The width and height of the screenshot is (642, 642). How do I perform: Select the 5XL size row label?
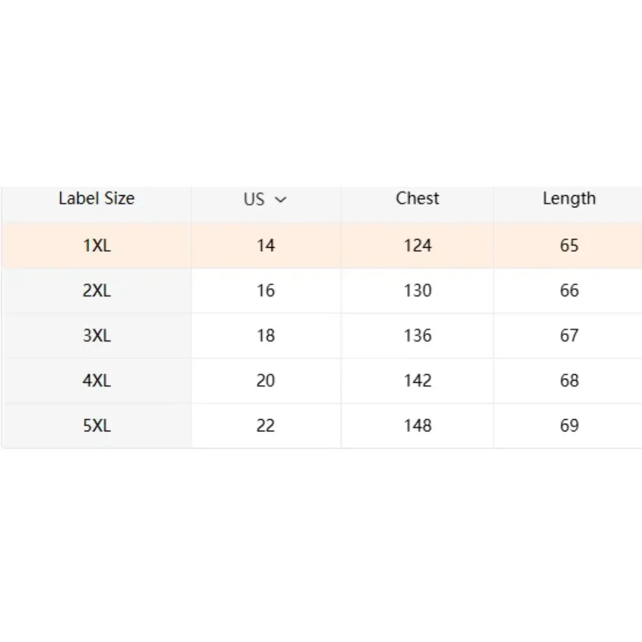(x=96, y=426)
